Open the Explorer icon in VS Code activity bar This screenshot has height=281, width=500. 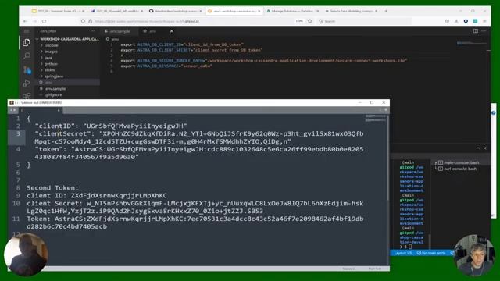27,42
